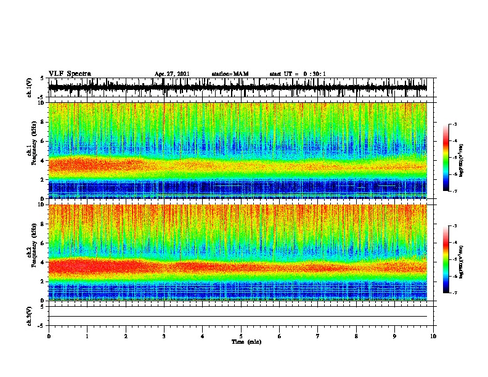The image size is (488, 377).
Task: Click the flat ch.3 voltage trace
Action: coord(237,317)
